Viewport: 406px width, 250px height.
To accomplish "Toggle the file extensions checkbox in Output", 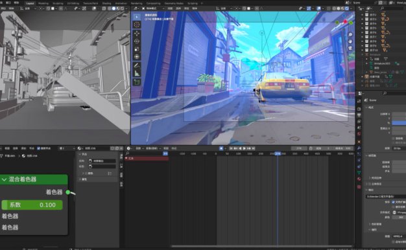I will coord(393,202).
